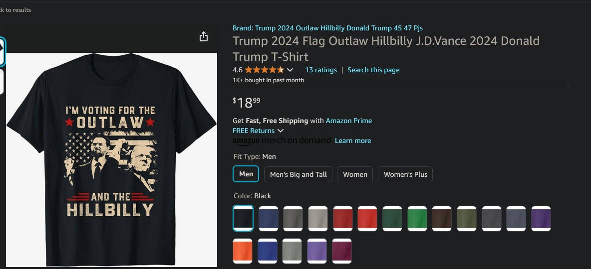Screen dimensions: 591x269
Task: Select the black color swatch
Action: click(x=243, y=218)
